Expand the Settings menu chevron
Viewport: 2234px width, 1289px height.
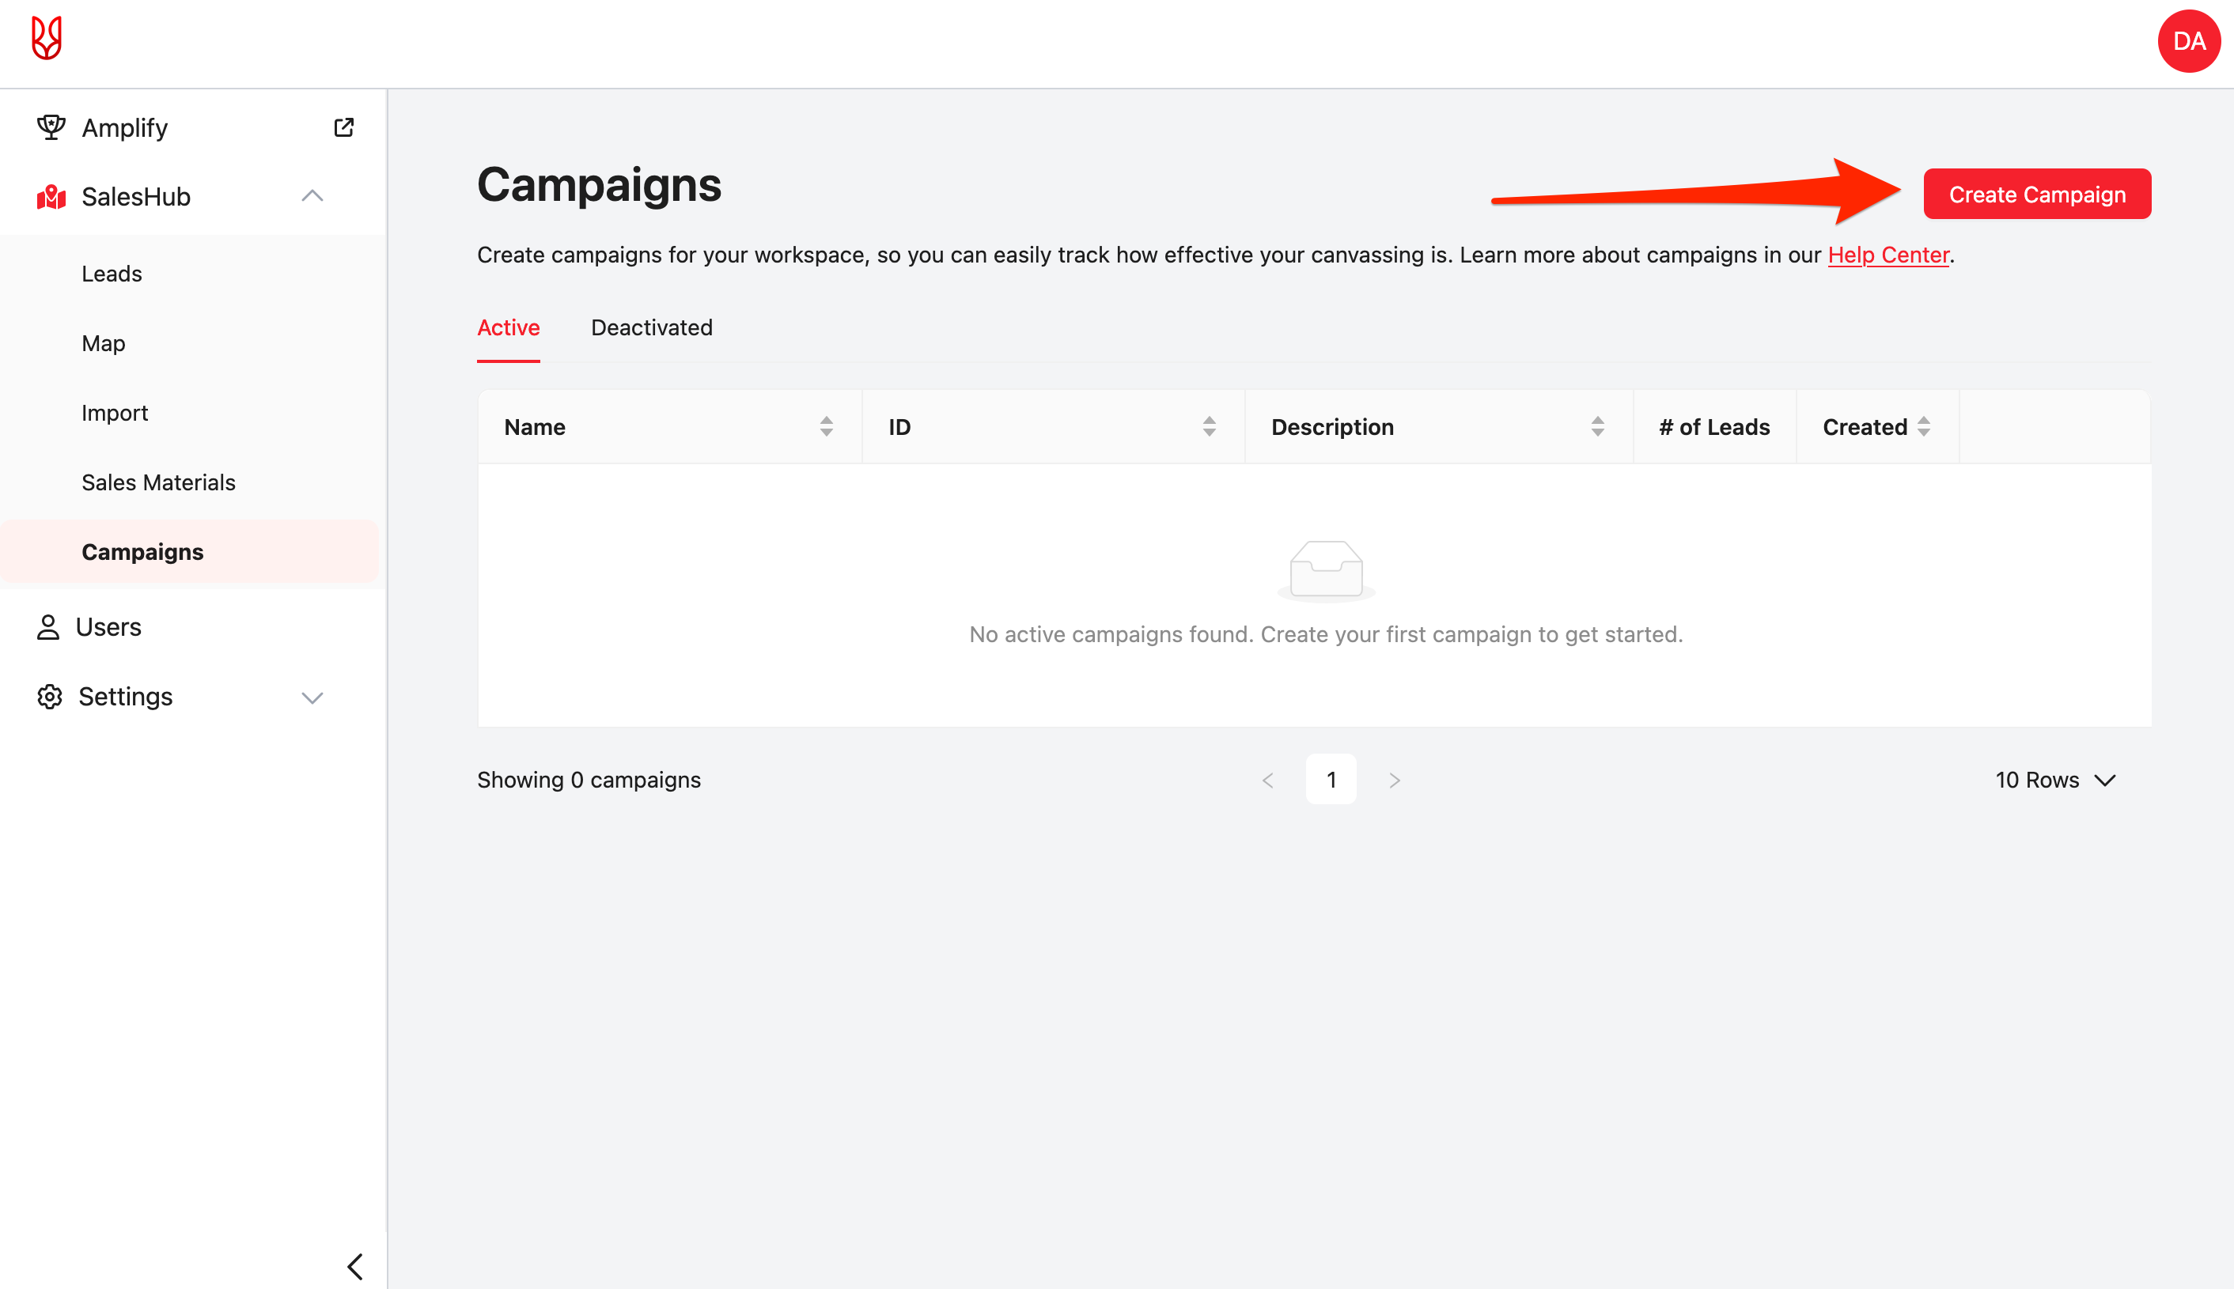312,697
